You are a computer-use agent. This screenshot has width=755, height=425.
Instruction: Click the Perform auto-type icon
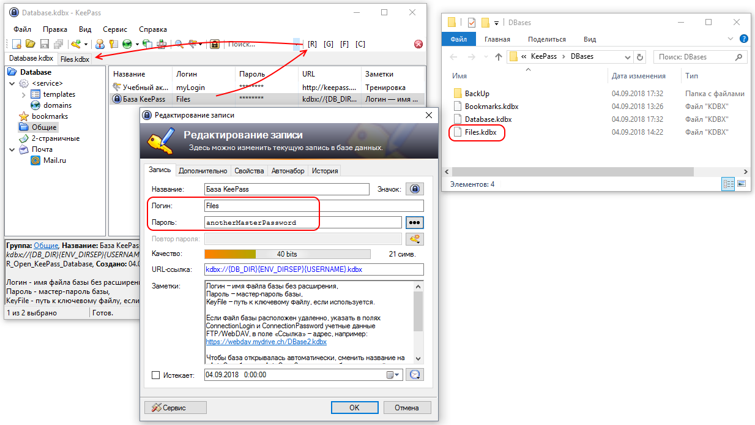162,44
